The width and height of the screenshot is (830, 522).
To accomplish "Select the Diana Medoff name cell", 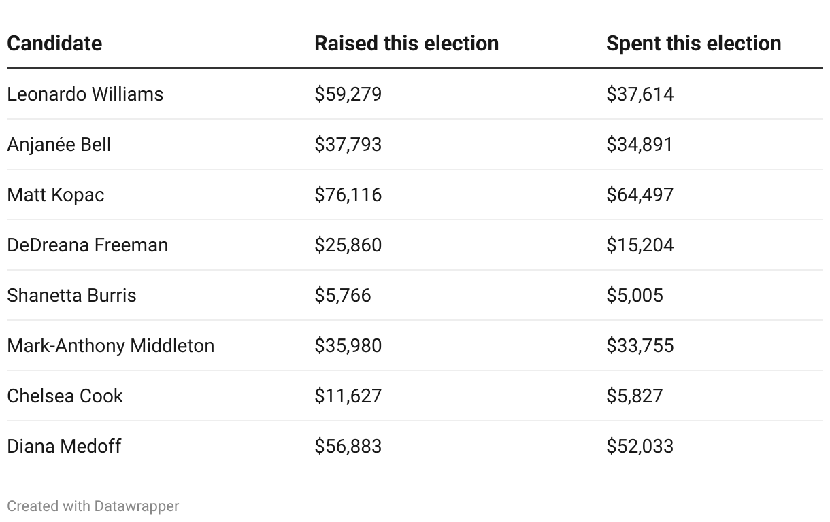I will pos(64,446).
